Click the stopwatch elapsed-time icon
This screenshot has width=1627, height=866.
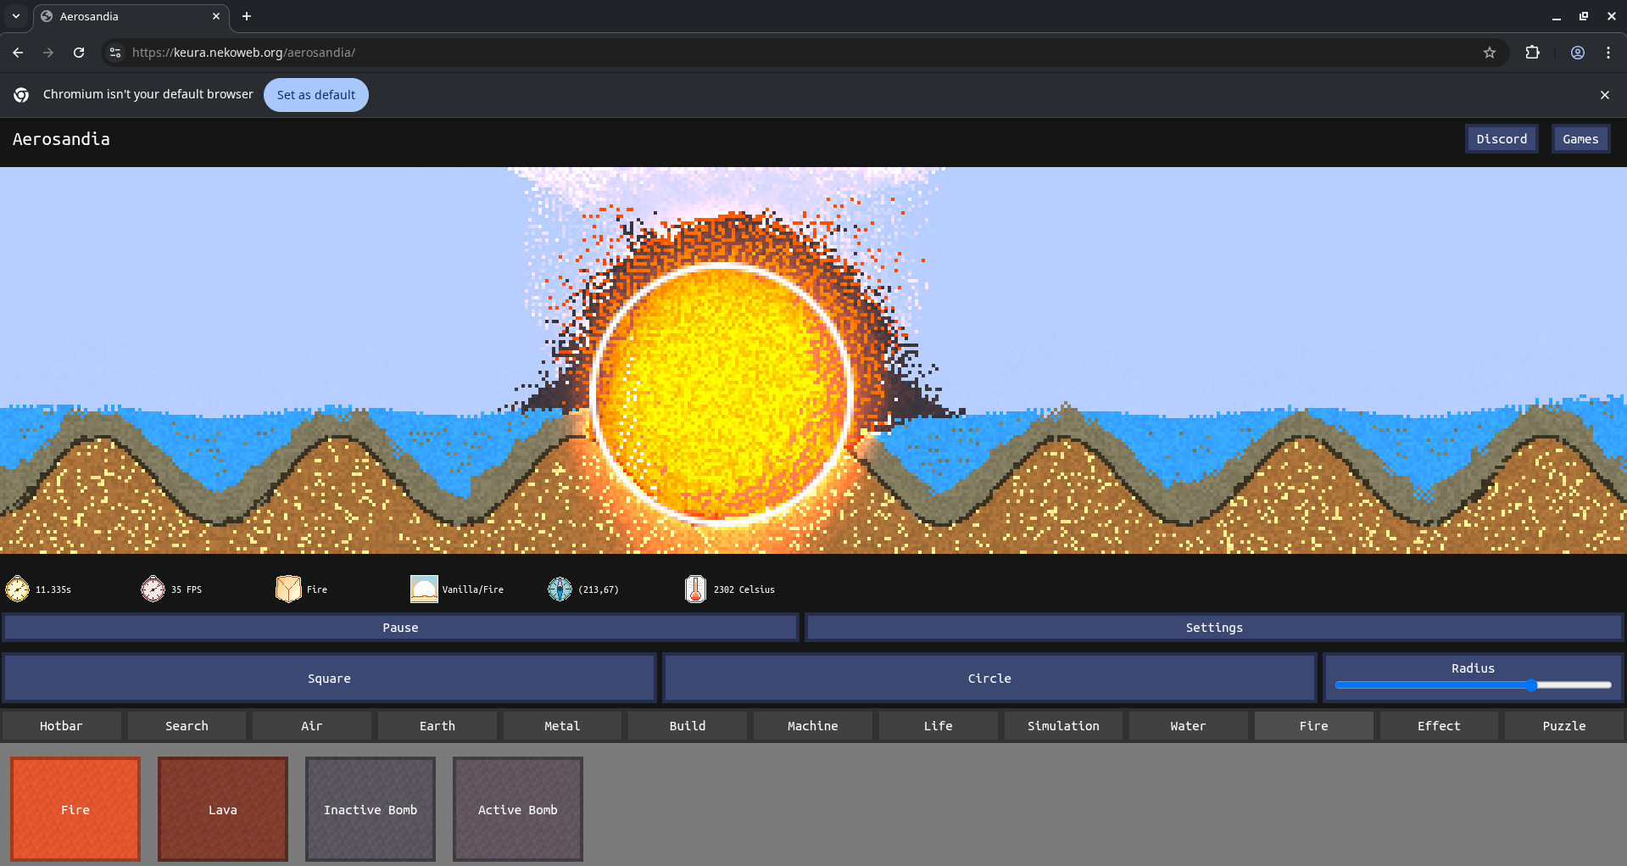[x=17, y=589]
